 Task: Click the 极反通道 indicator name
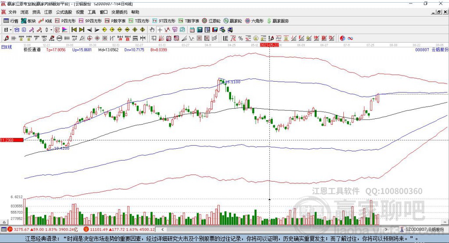[x=32, y=50]
